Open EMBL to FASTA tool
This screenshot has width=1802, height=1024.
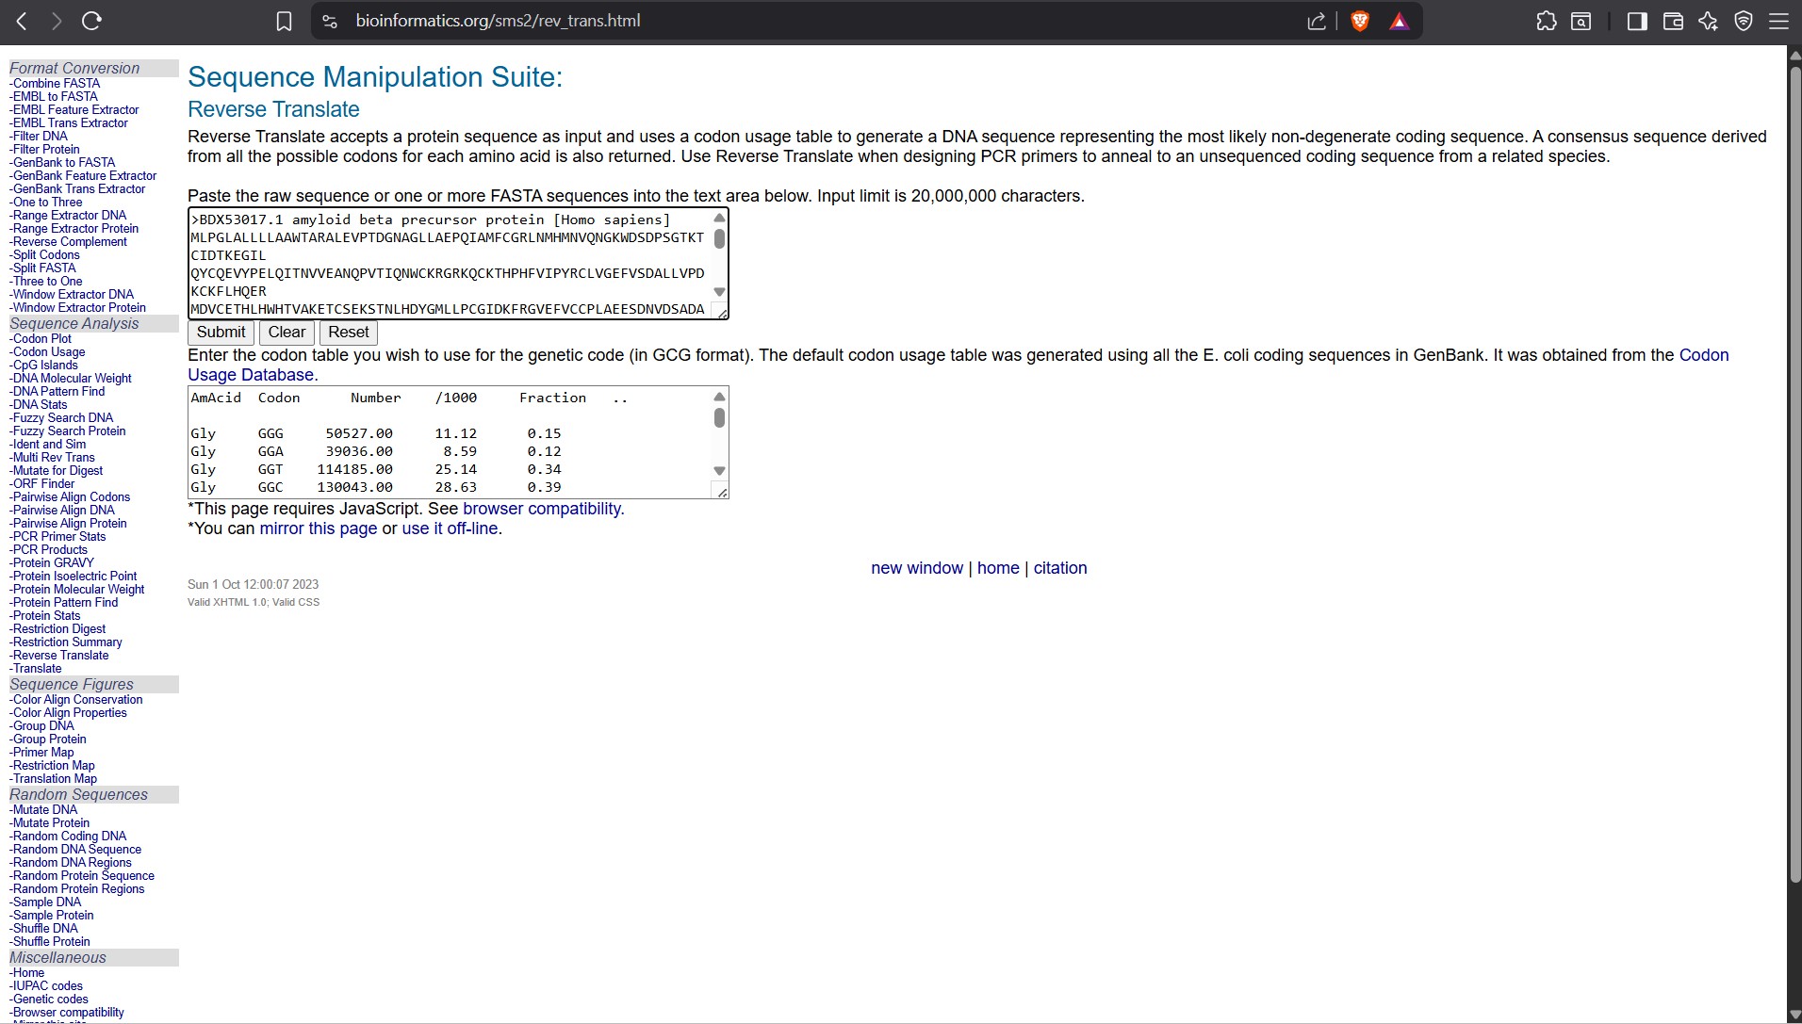(56, 96)
